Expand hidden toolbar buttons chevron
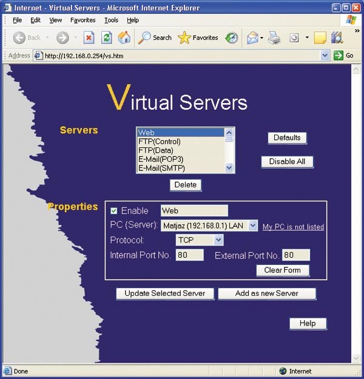This screenshot has height=379, width=364. coord(357,31)
